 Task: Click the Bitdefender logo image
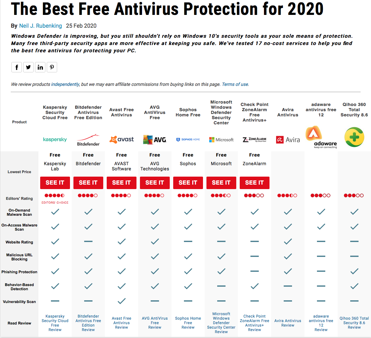88,140
